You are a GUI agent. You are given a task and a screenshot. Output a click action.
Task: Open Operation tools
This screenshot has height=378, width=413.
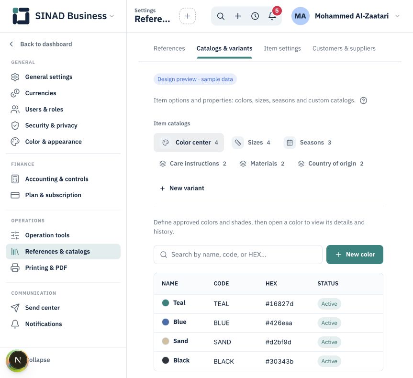point(63,235)
